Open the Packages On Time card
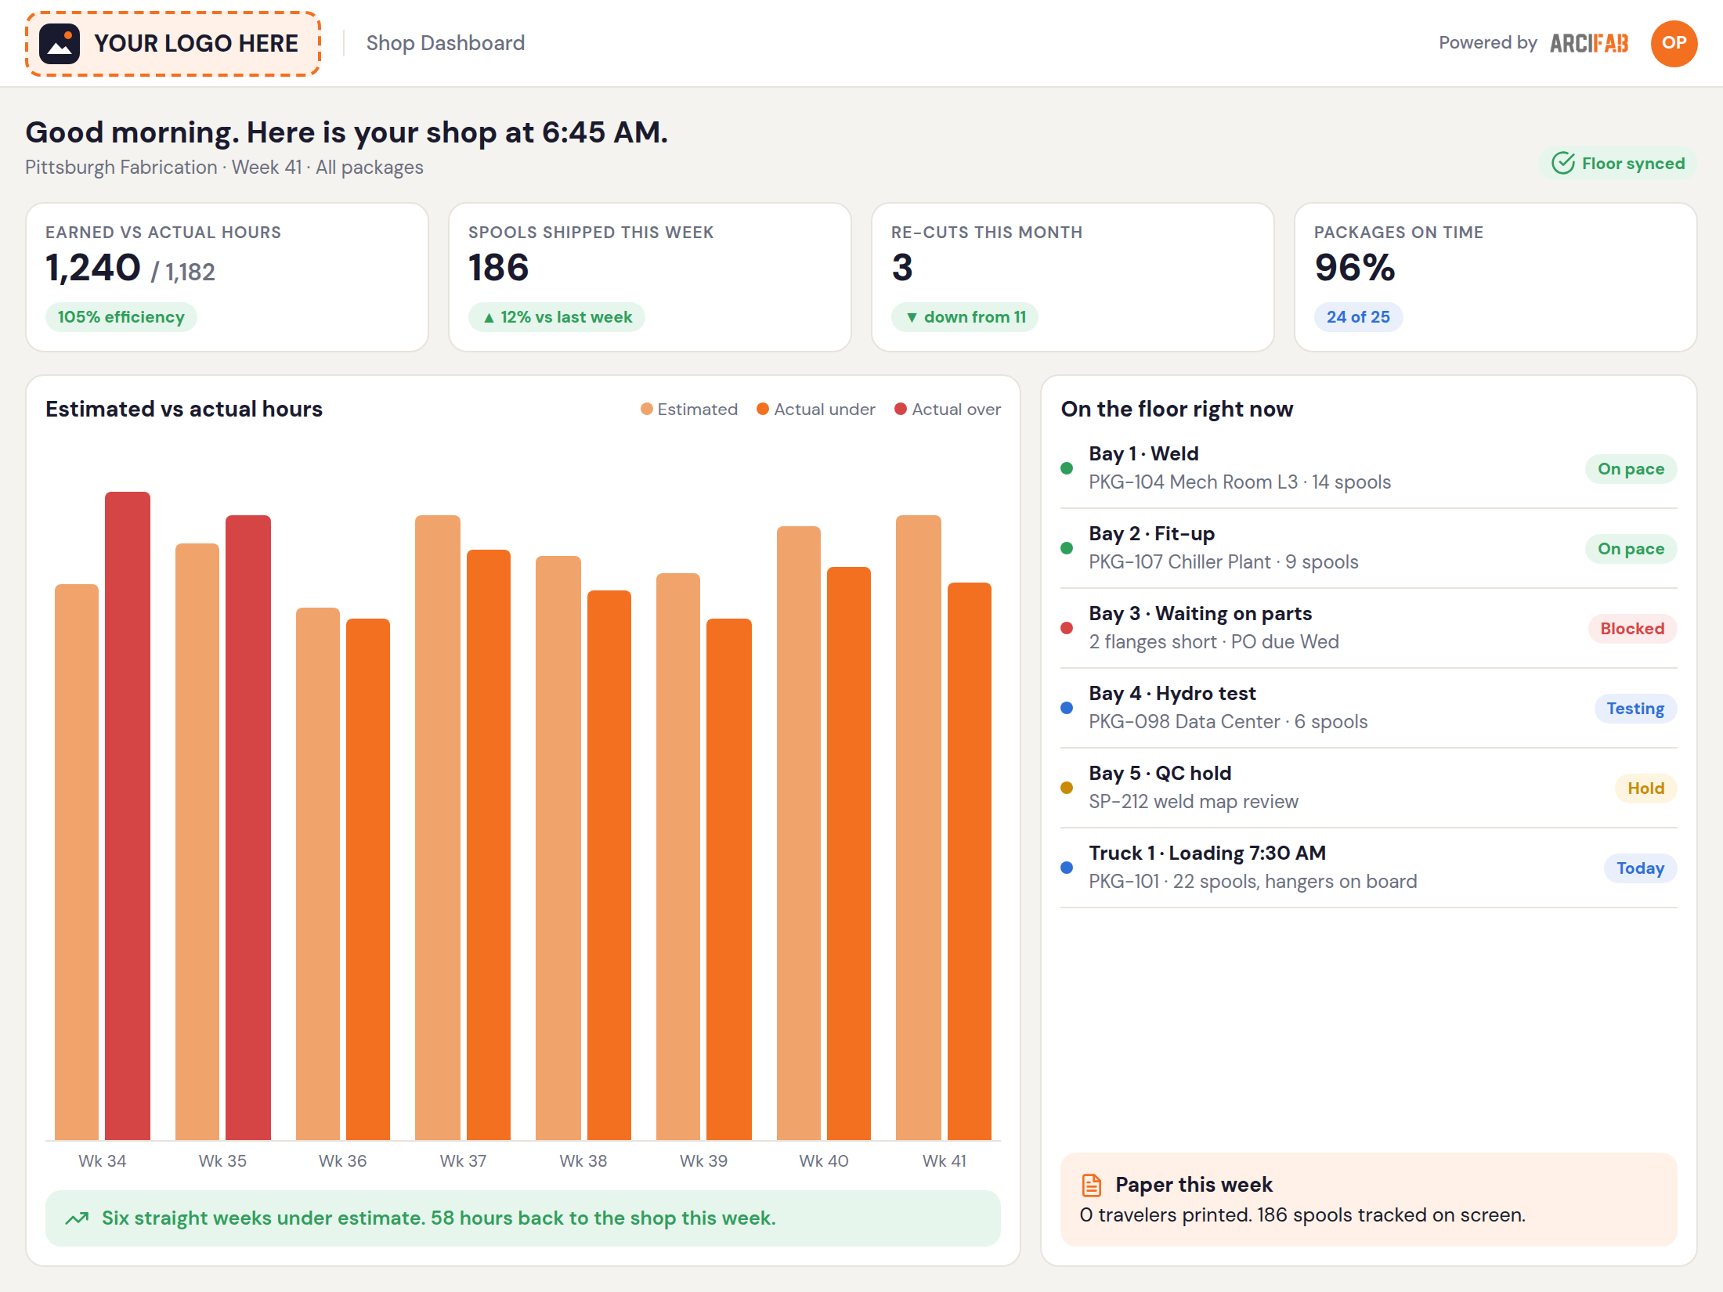This screenshot has width=1723, height=1292. click(1496, 277)
